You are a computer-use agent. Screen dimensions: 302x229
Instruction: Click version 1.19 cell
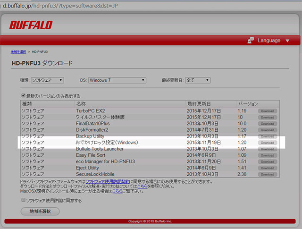pyautogui.click(x=242, y=111)
